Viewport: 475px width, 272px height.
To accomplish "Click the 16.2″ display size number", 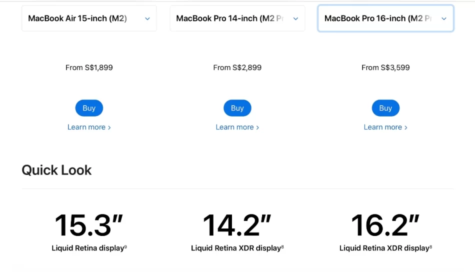I will coord(385,225).
